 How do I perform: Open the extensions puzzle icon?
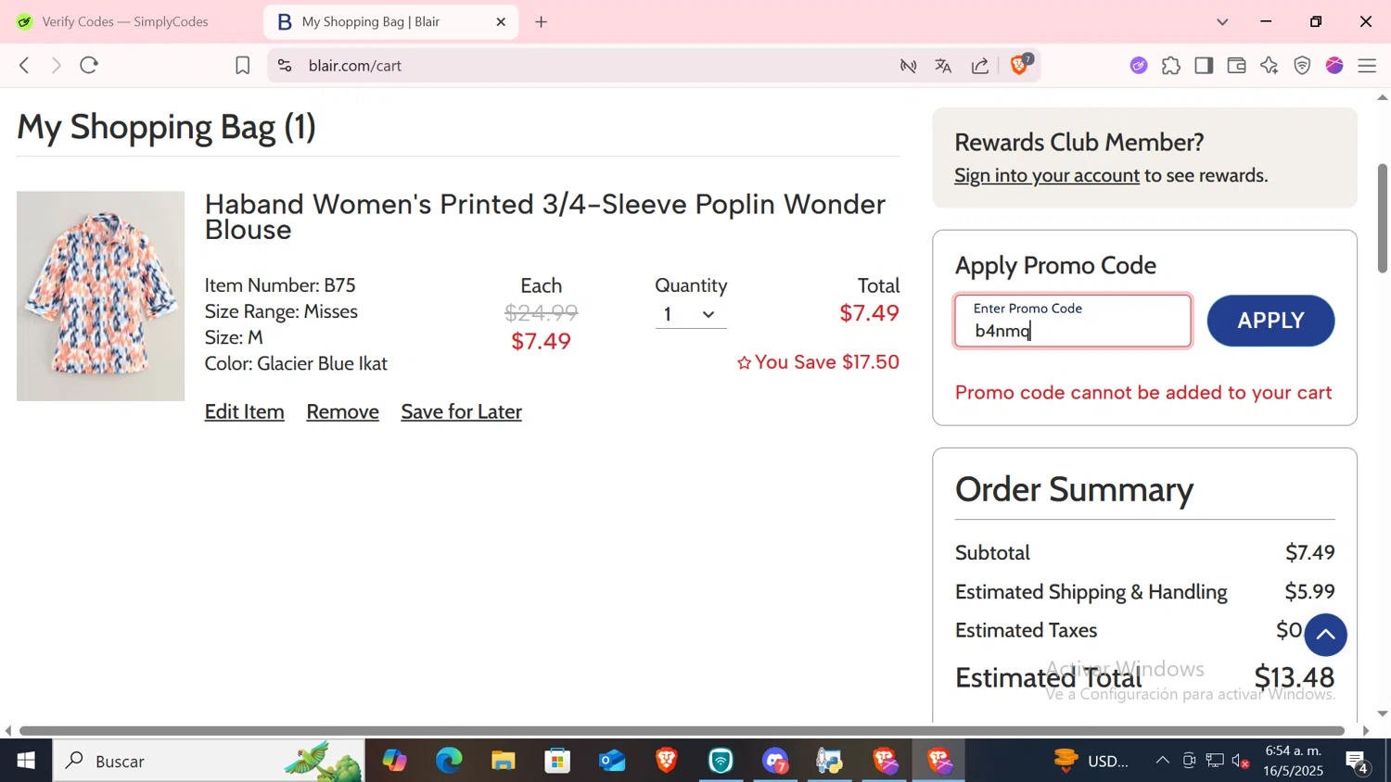1171,65
